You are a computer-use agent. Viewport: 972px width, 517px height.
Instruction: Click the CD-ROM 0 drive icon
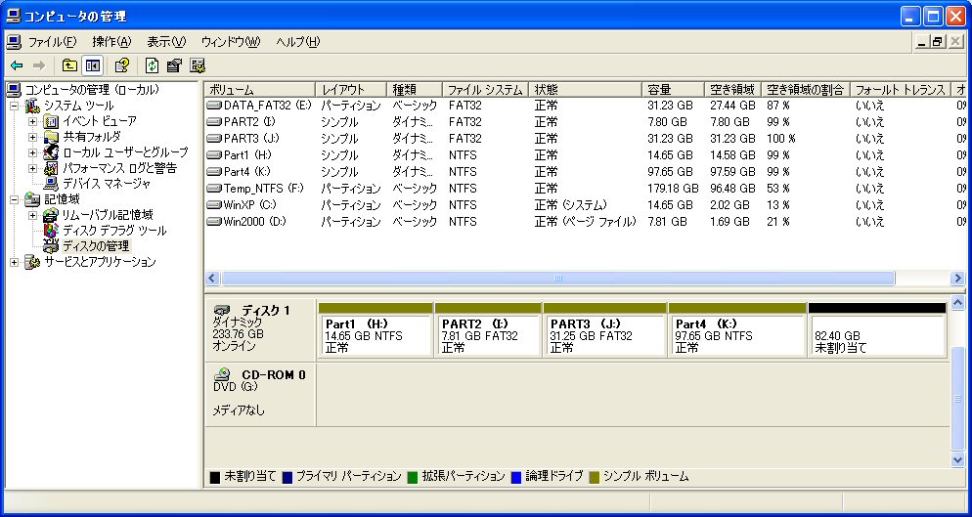click(222, 374)
